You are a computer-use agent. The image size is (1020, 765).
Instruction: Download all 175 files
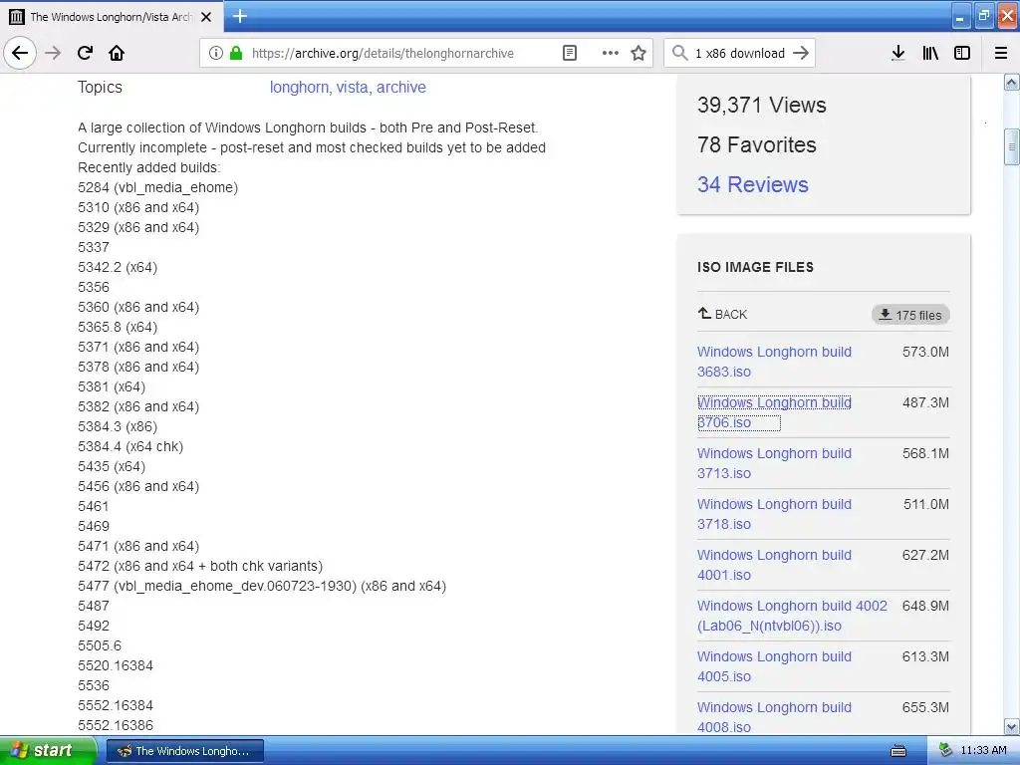click(910, 315)
